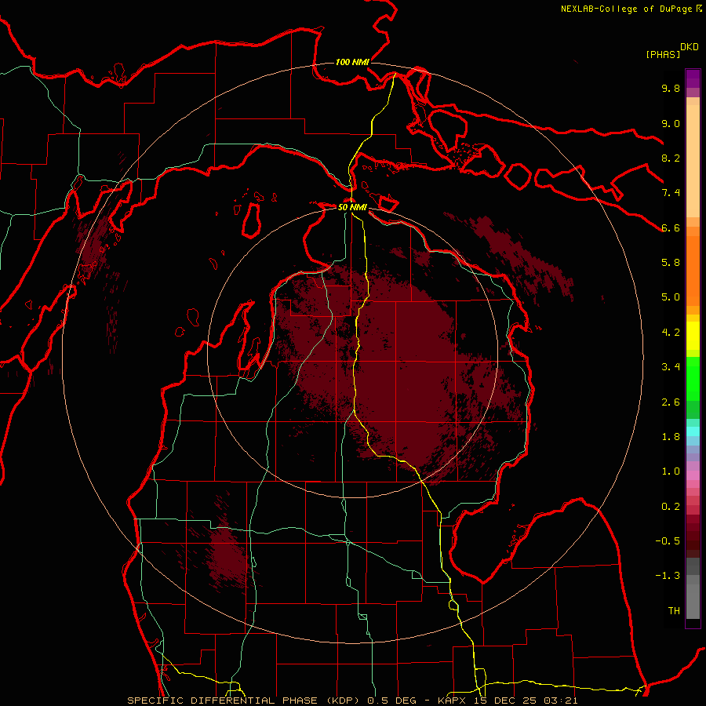
Task: Click the 50 NMI range ring label
Action: click(x=352, y=207)
